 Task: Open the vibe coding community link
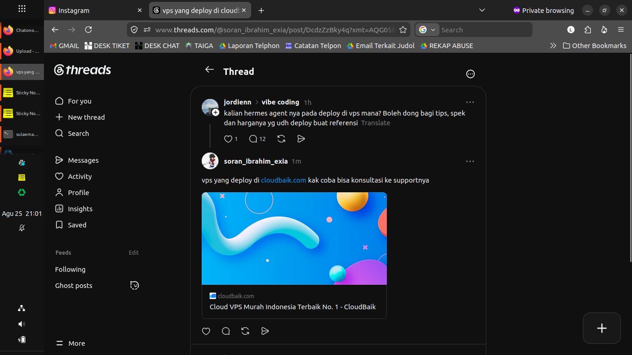pyautogui.click(x=280, y=102)
